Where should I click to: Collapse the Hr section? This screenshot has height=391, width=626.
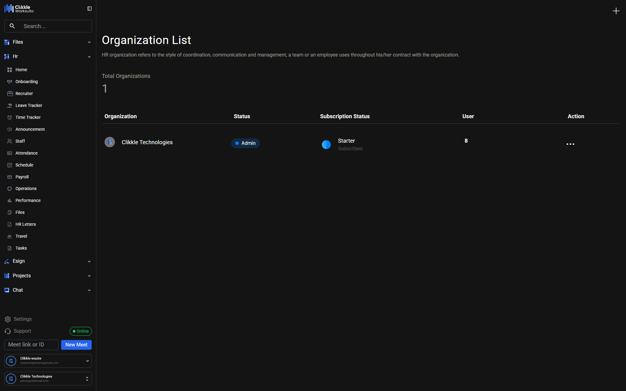pos(89,57)
